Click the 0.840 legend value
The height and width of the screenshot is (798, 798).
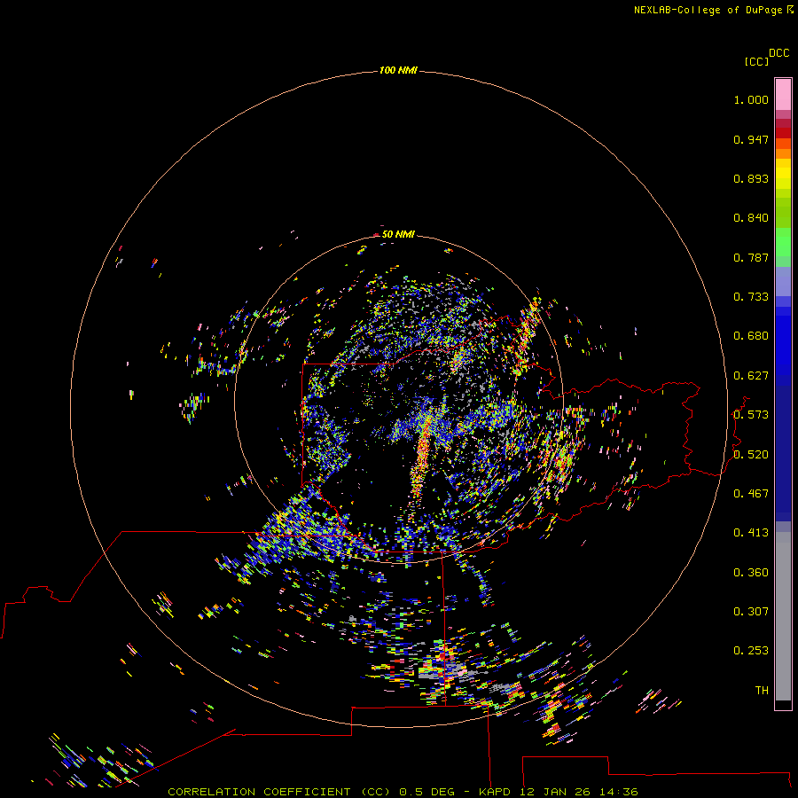pyautogui.click(x=751, y=218)
